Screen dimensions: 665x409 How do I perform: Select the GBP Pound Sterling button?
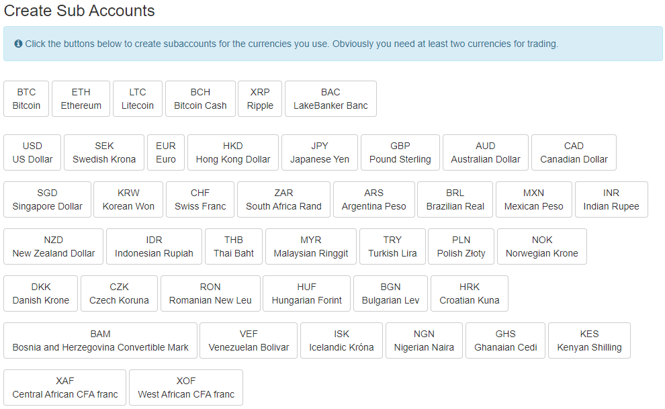[400, 152]
